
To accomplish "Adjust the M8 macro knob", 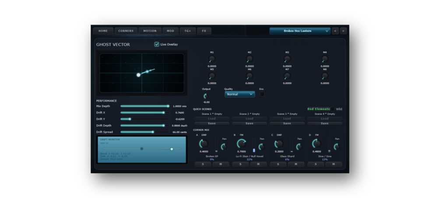I will (x=325, y=76).
